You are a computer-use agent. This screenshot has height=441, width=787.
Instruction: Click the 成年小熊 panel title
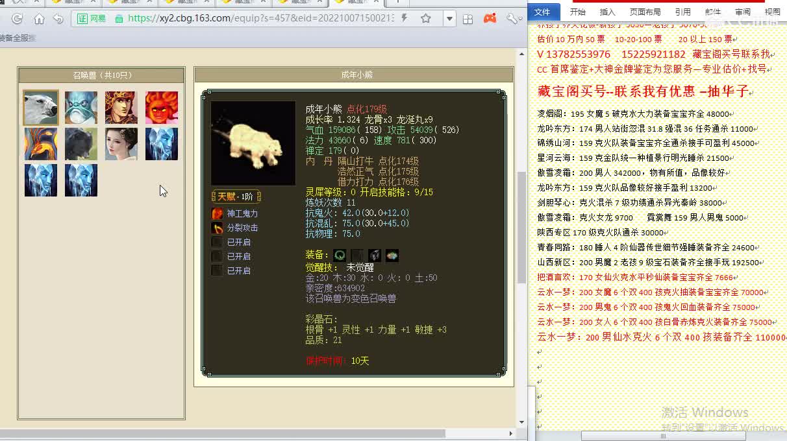pos(356,75)
